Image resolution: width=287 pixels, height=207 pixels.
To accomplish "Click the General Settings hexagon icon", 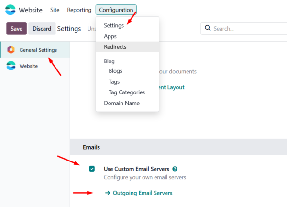I will click(x=11, y=50).
